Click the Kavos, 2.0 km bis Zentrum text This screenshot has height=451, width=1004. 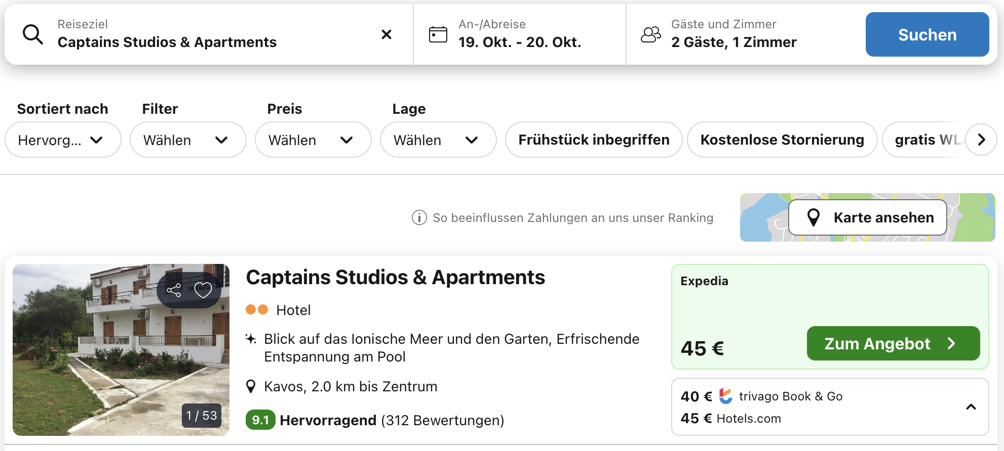pos(351,387)
